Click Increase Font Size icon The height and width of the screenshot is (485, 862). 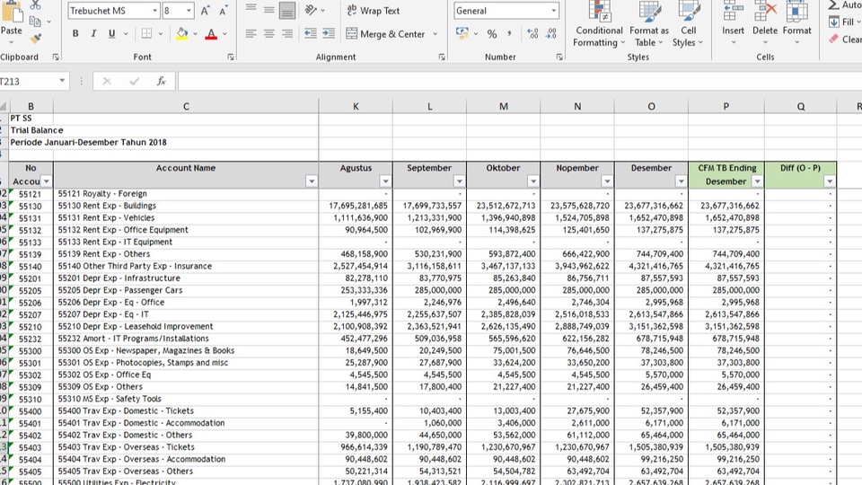205,11
